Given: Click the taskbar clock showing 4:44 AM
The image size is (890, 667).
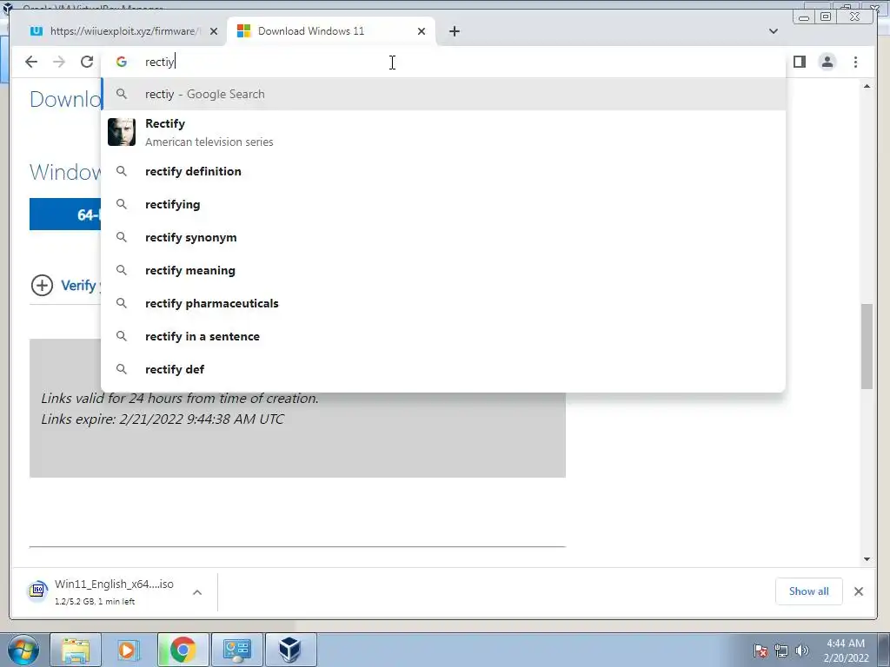Looking at the screenshot, I should (846, 650).
